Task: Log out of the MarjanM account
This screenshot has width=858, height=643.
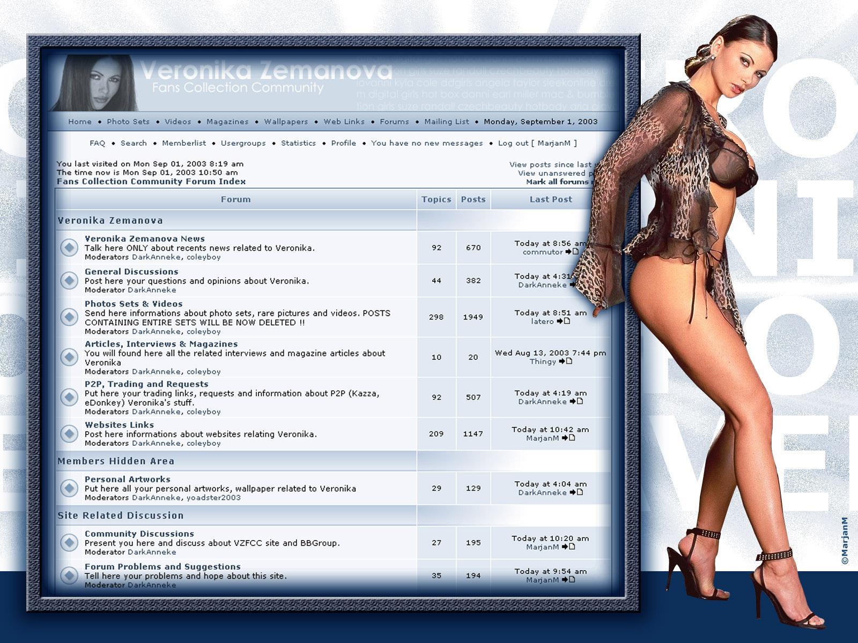Action: coord(537,143)
